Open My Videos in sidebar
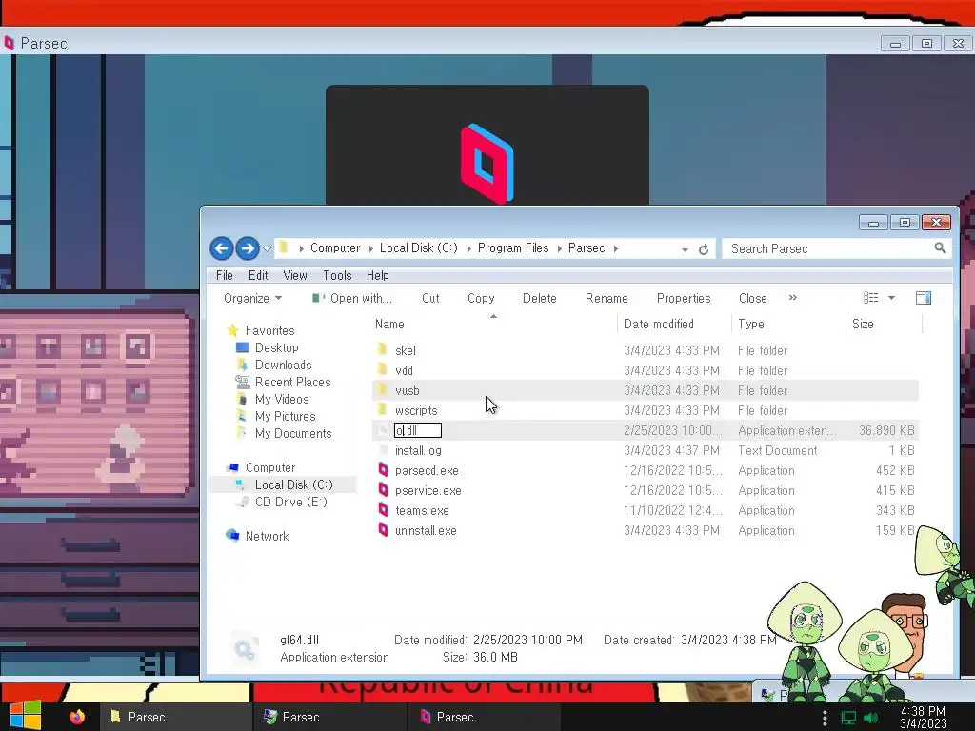The width and height of the screenshot is (975, 731). (x=282, y=399)
